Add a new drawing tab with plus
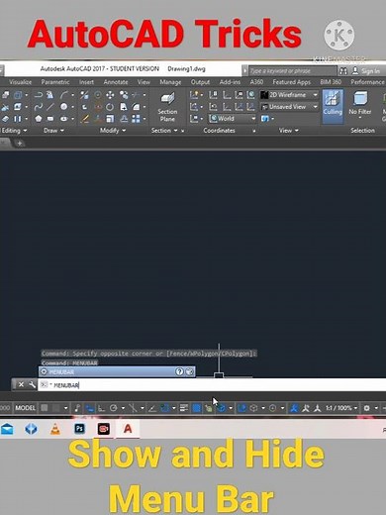Image resolution: width=386 pixels, height=515 pixels. [x=20, y=144]
